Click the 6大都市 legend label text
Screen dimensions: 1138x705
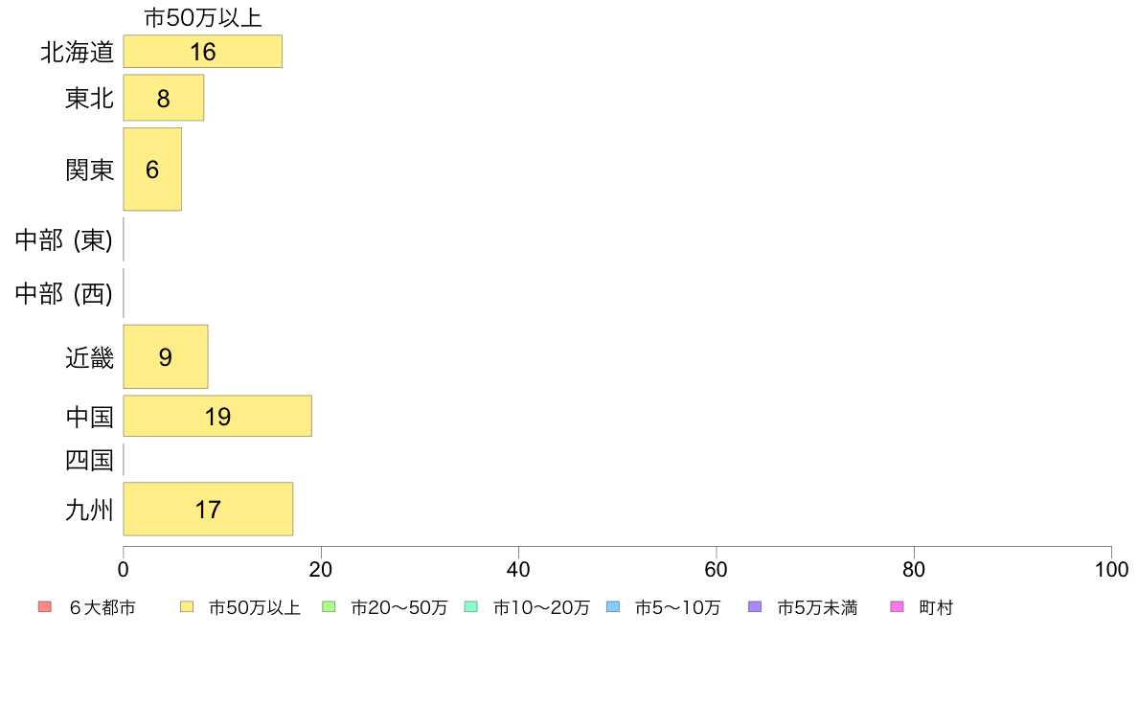click(x=102, y=607)
